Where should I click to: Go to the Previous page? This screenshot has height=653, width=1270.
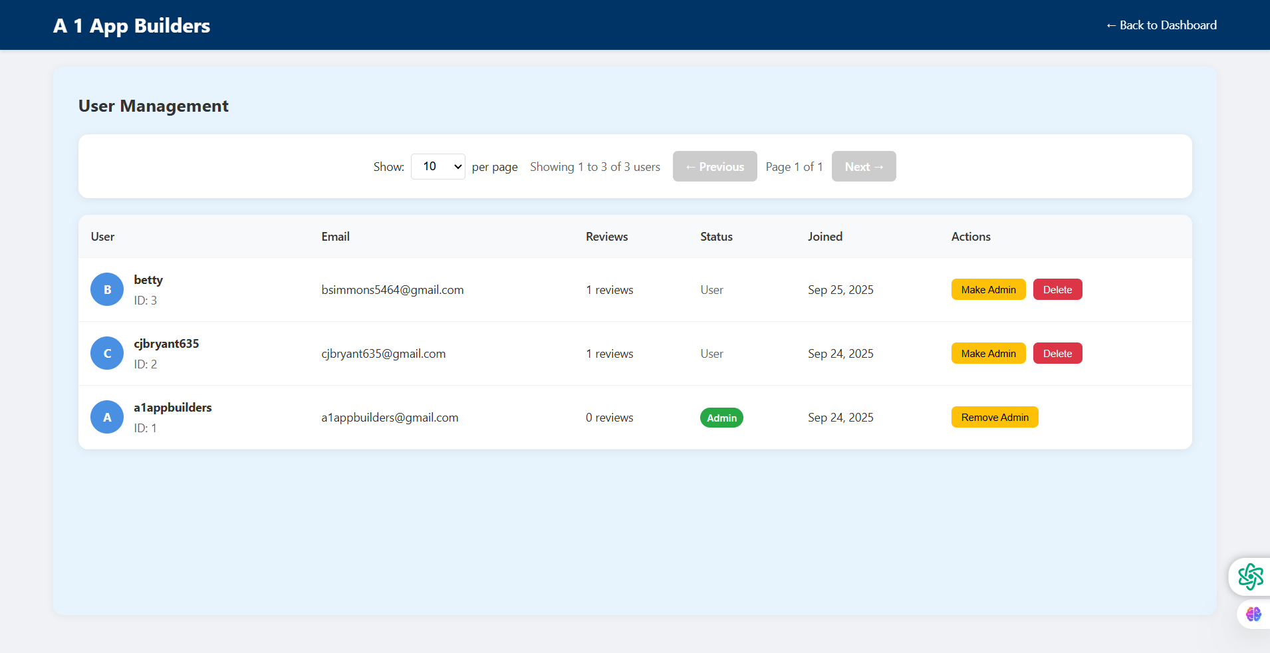pos(714,166)
